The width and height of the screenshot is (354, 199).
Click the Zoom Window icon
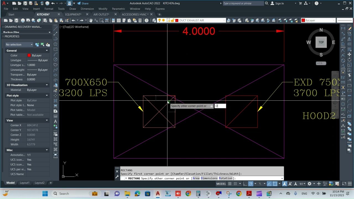(101, 20)
